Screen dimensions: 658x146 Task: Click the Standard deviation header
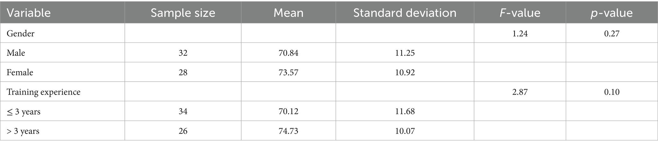(x=405, y=13)
